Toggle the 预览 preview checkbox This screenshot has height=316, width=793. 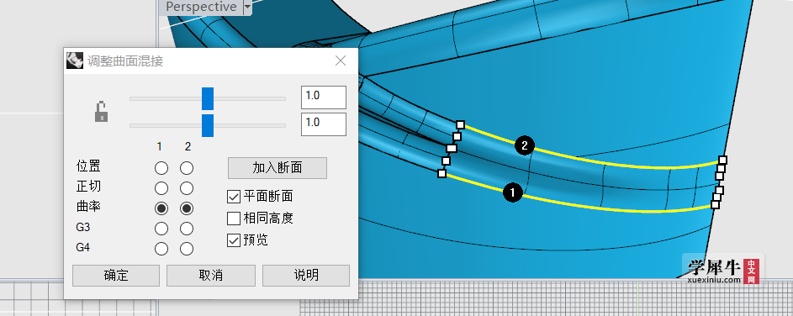[234, 240]
